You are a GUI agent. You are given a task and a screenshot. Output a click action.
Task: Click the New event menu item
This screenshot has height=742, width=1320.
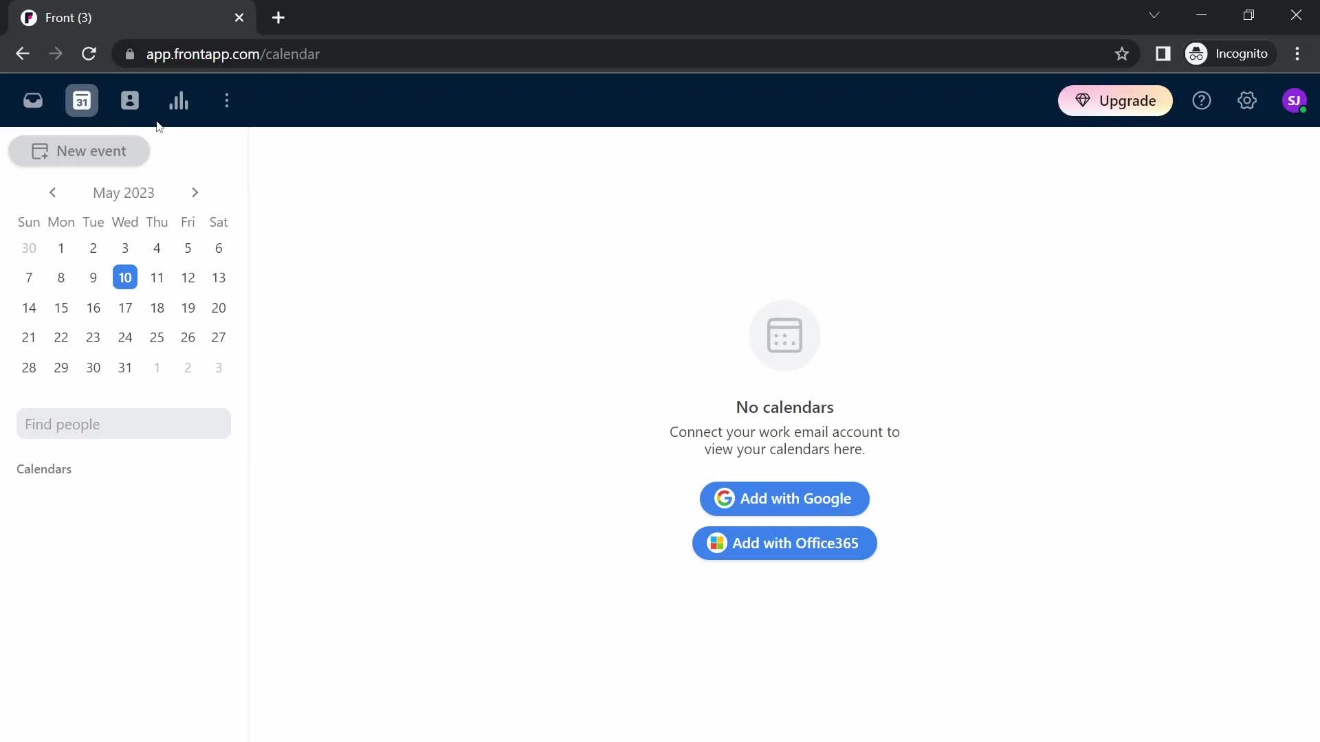(x=79, y=150)
